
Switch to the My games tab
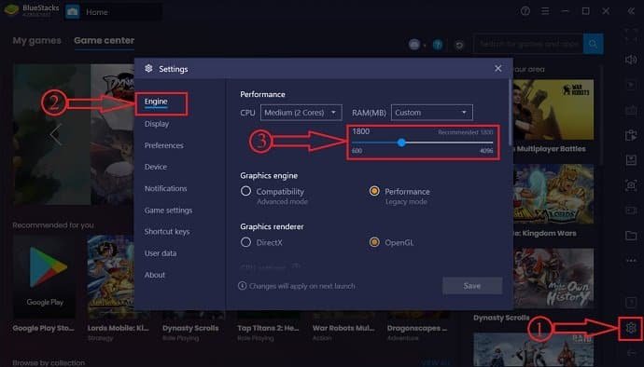(x=36, y=41)
